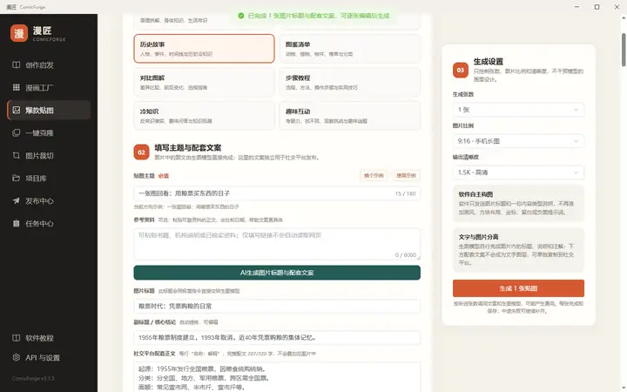
Task: Choose the 趣味互动 content type card
Action: tap(350, 116)
